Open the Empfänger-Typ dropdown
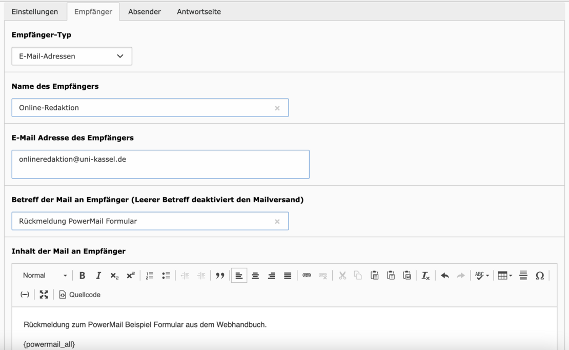This screenshot has width=569, height=350. [72, 56]
